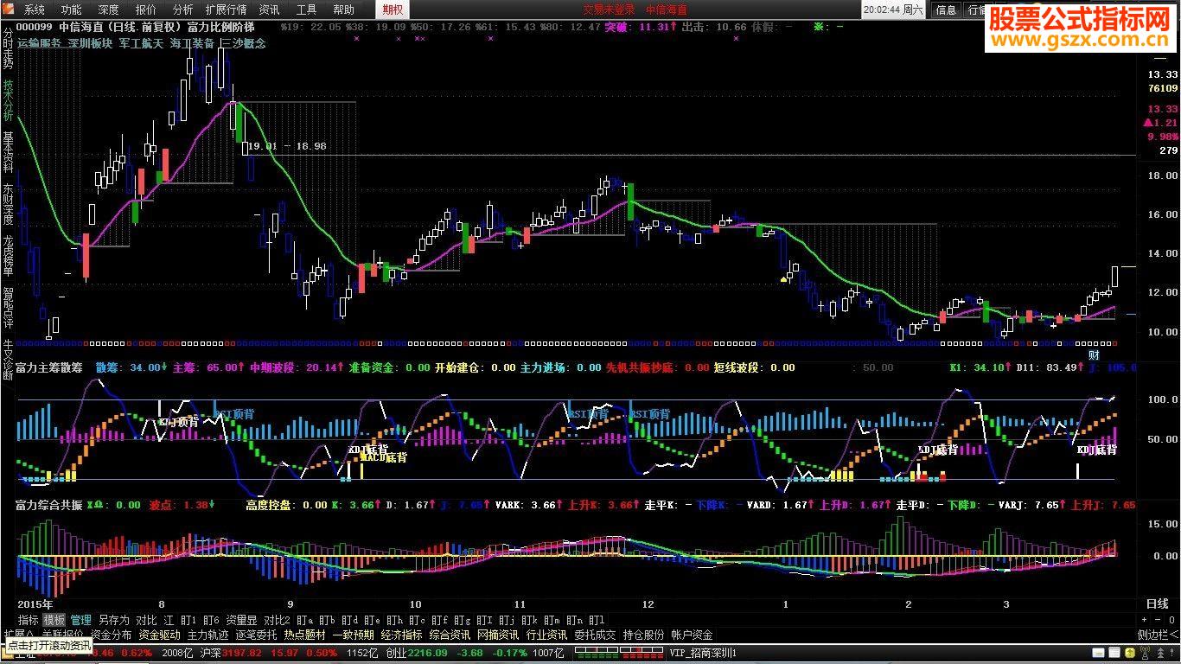This screenshot has width=1181, height=664.
Task: Open the 东财深度 sidebar tab
Action: [x=8, y=204]
